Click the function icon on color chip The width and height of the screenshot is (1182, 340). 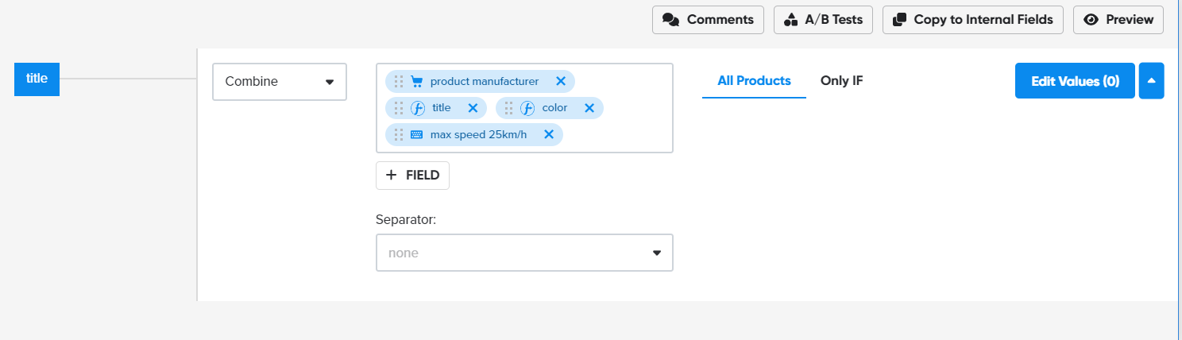527,108
